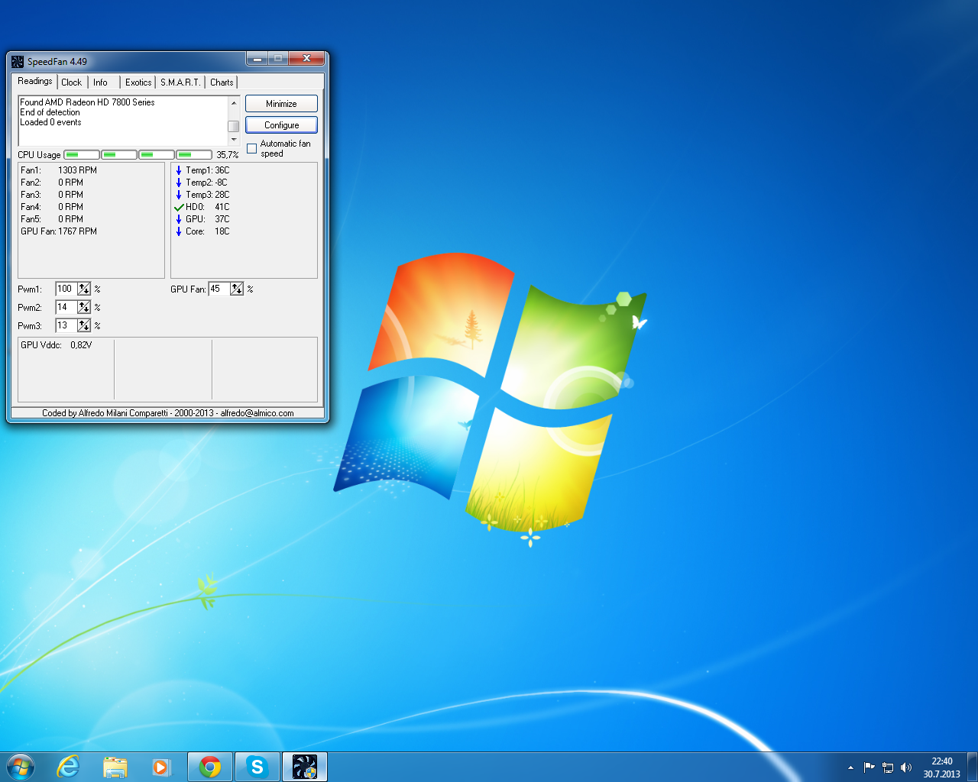Screen dimensions: 978x782
Task: Open Skype from the taskbar
Action: click(257, 767)
